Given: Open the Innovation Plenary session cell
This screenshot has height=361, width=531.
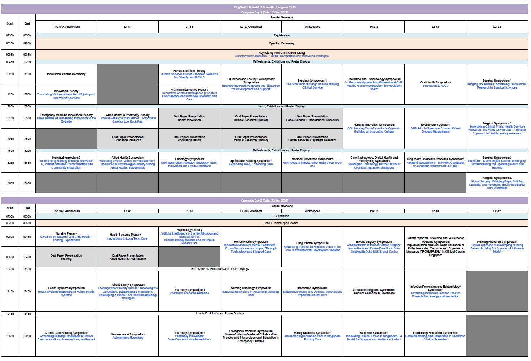Looking at the screenshot, I should point(66,94).
